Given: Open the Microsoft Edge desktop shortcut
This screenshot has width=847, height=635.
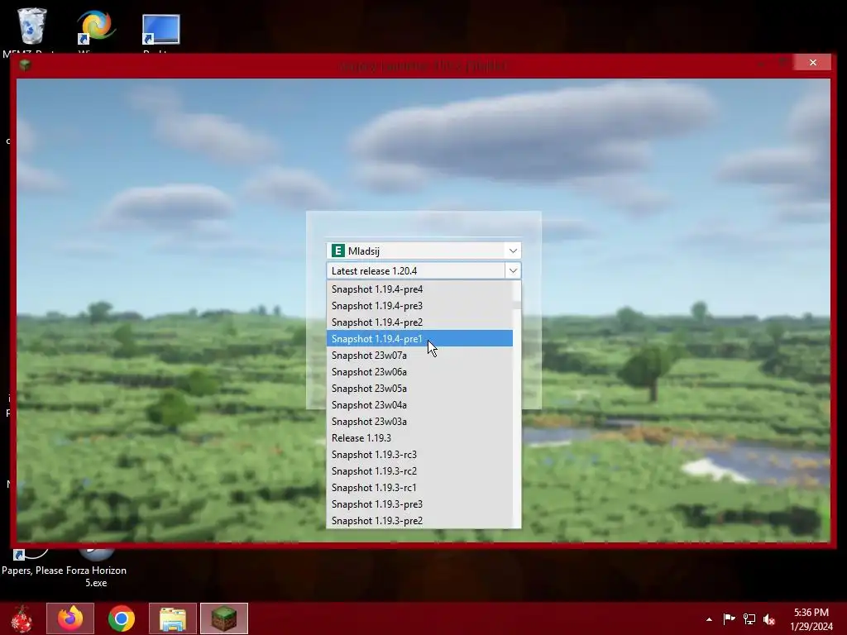Looking at the screenshot, I should [x=96, y=26].
